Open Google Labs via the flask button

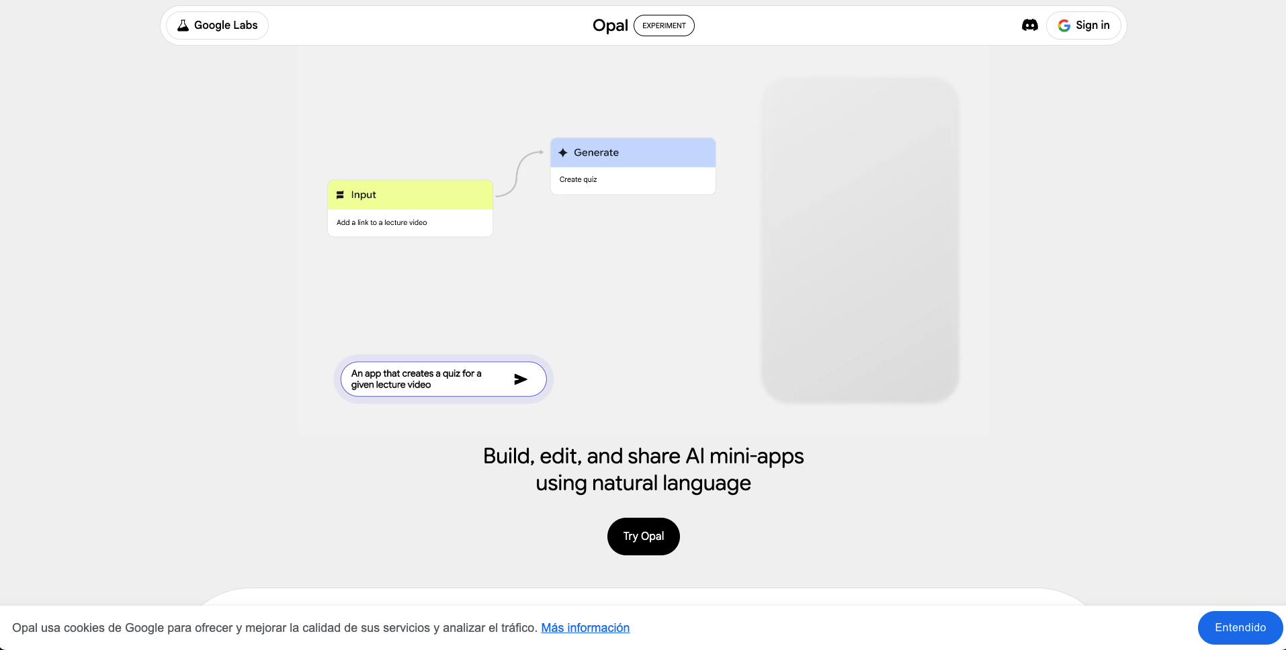[x=217, y=26]
